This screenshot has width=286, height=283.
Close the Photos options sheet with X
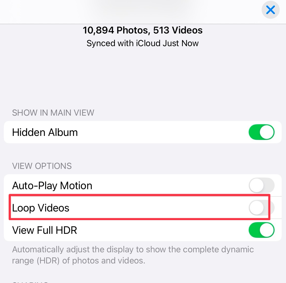(x=271, y=10)
